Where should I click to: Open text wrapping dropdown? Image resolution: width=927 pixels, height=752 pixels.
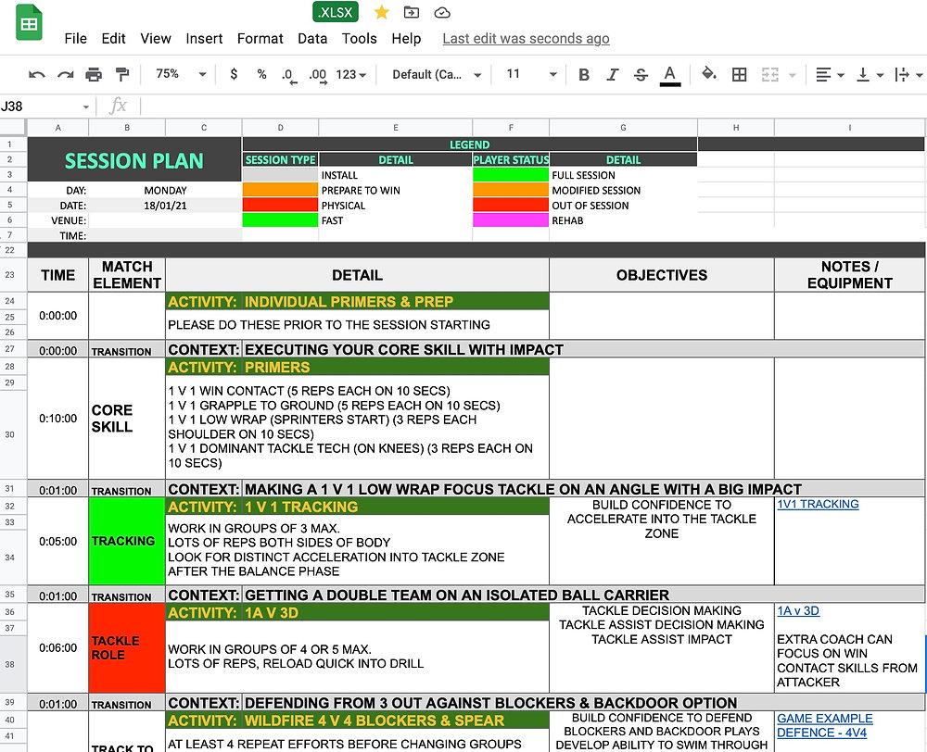pos(908,74)
